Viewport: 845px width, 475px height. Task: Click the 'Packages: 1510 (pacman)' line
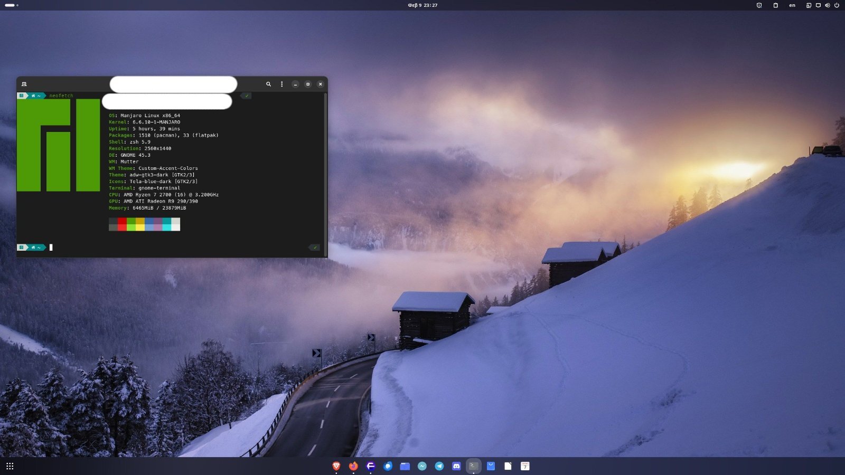[164, 135]
